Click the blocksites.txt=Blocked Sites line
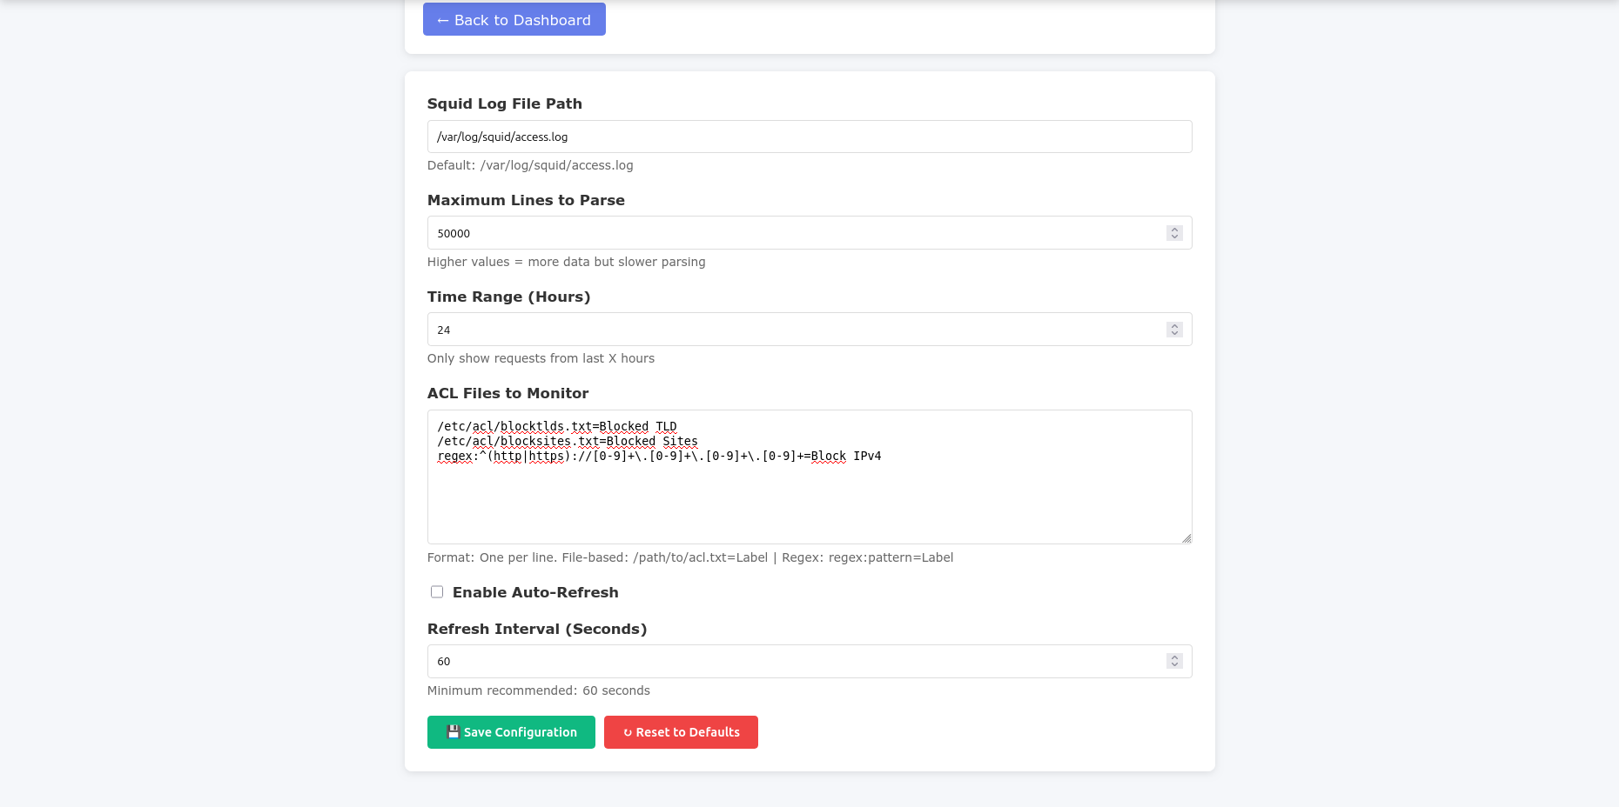1620x807 pixels. click(x=568, y=441)
